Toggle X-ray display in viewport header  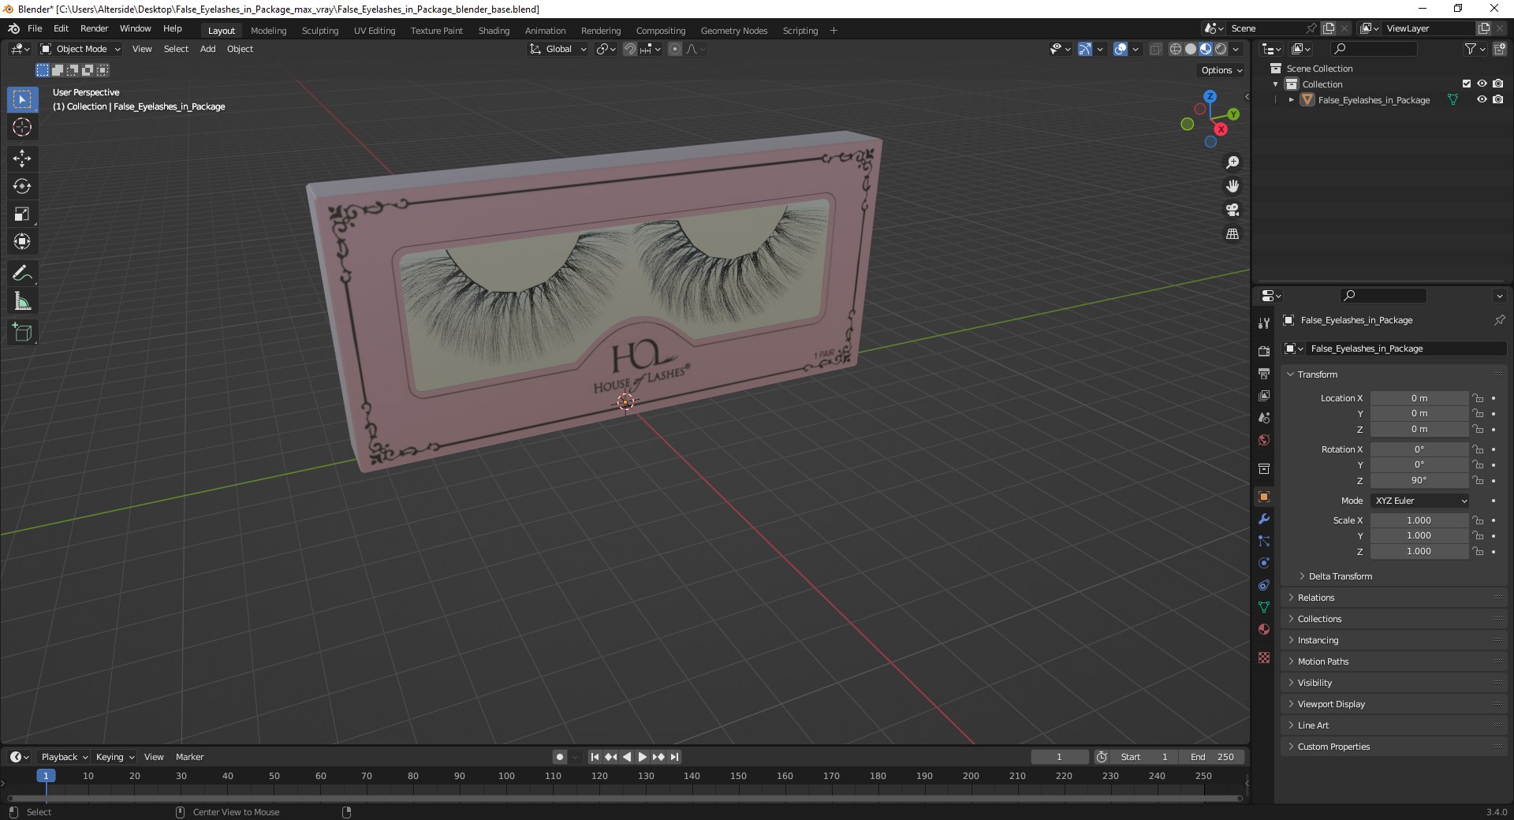[x=1155, y=49]
